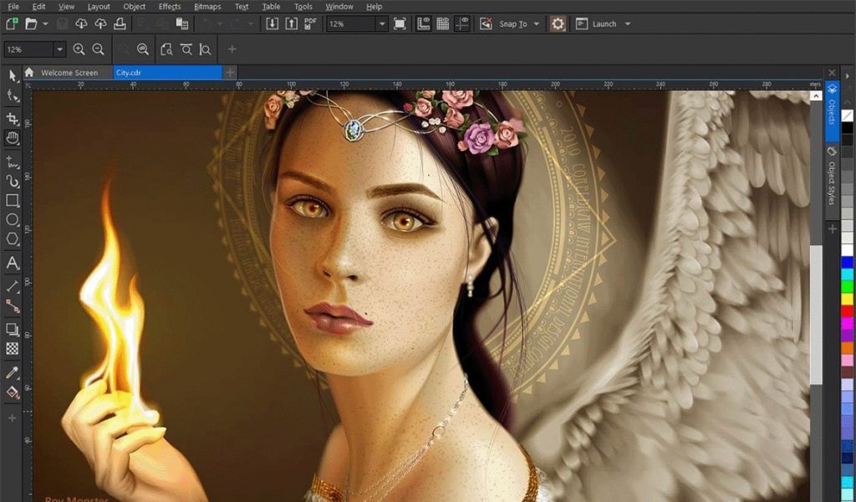The image size is (856, 502).
Task: Choose the Drop Shadow tool
Action: pos(12,329)
